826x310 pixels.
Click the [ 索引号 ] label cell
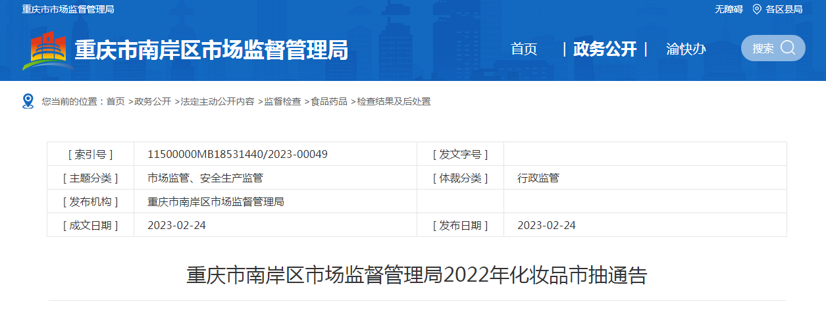coord(91,154)
